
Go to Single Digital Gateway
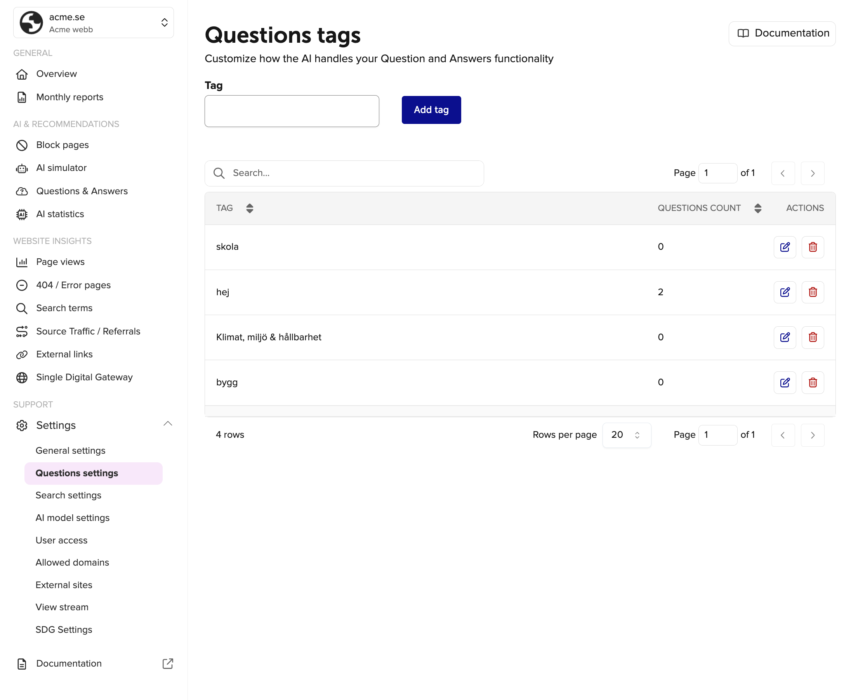(x=84, y=377)
